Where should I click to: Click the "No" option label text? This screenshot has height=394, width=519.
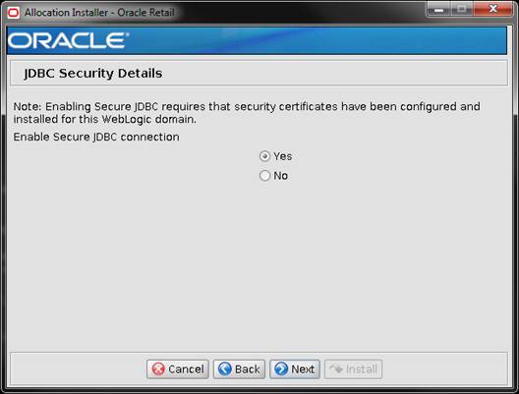point(281,176)
